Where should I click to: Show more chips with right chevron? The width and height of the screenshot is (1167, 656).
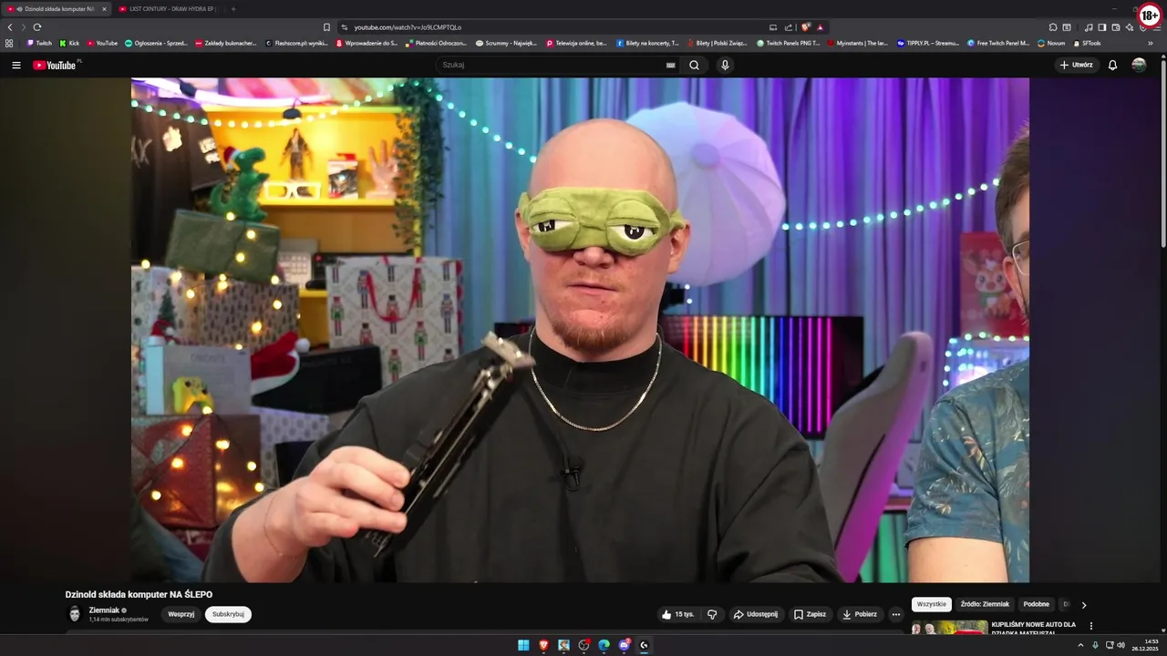[x=1084, y=604]
